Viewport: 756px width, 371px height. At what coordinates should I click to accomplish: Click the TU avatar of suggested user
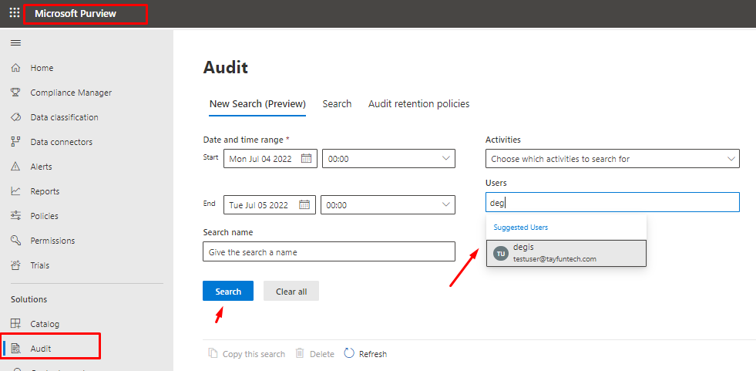point(501,253)
